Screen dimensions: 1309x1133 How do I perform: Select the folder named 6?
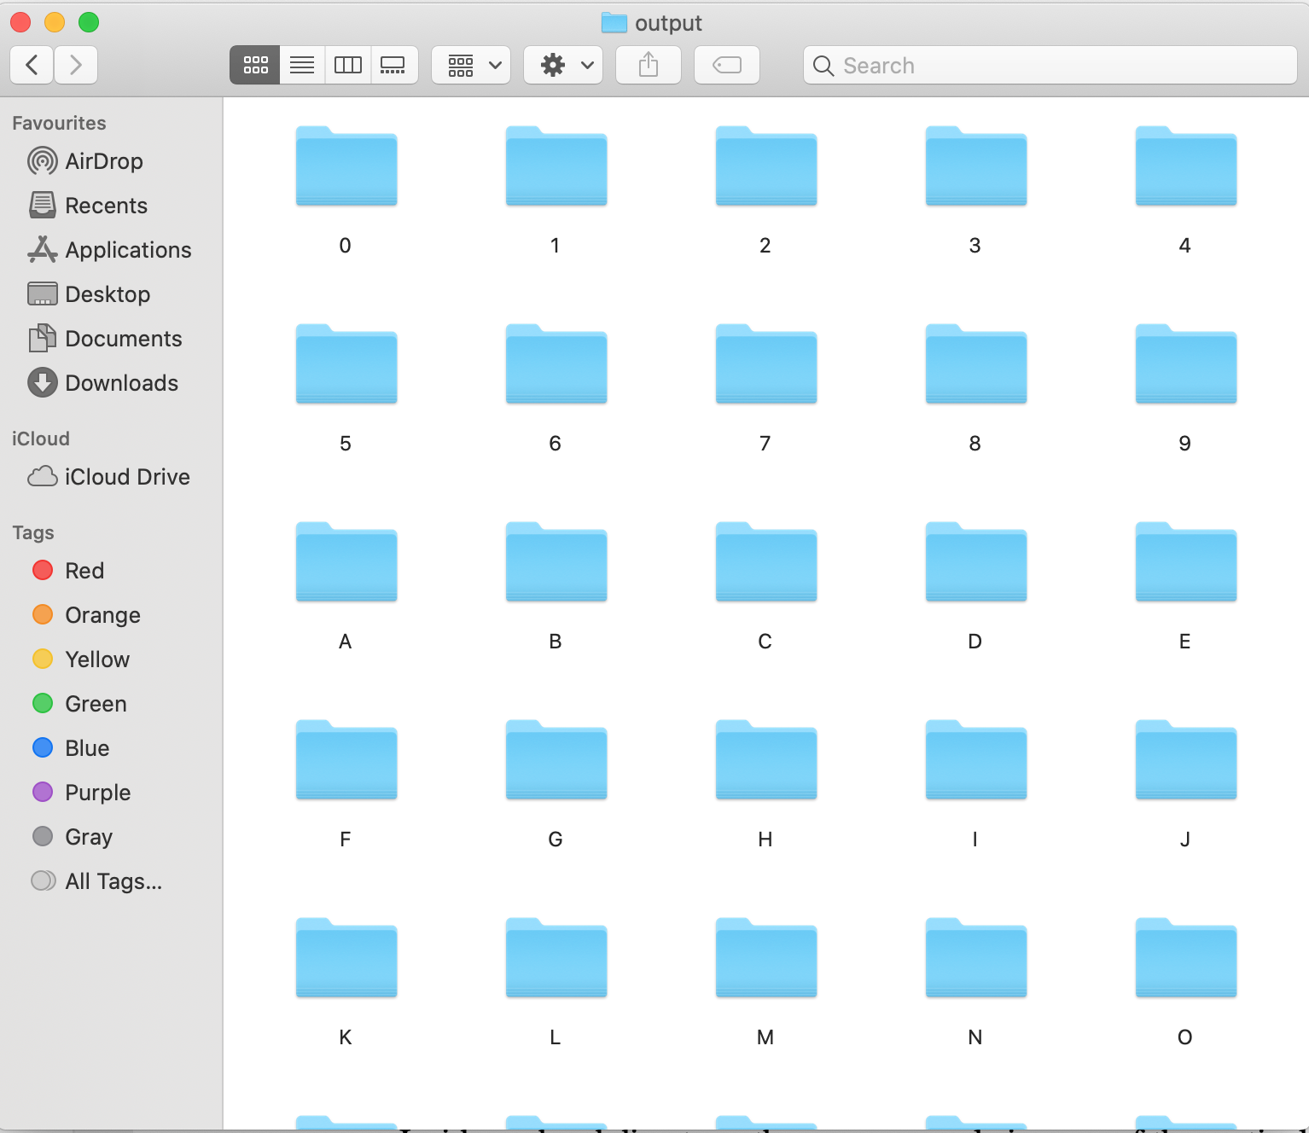tap(556, 364)
